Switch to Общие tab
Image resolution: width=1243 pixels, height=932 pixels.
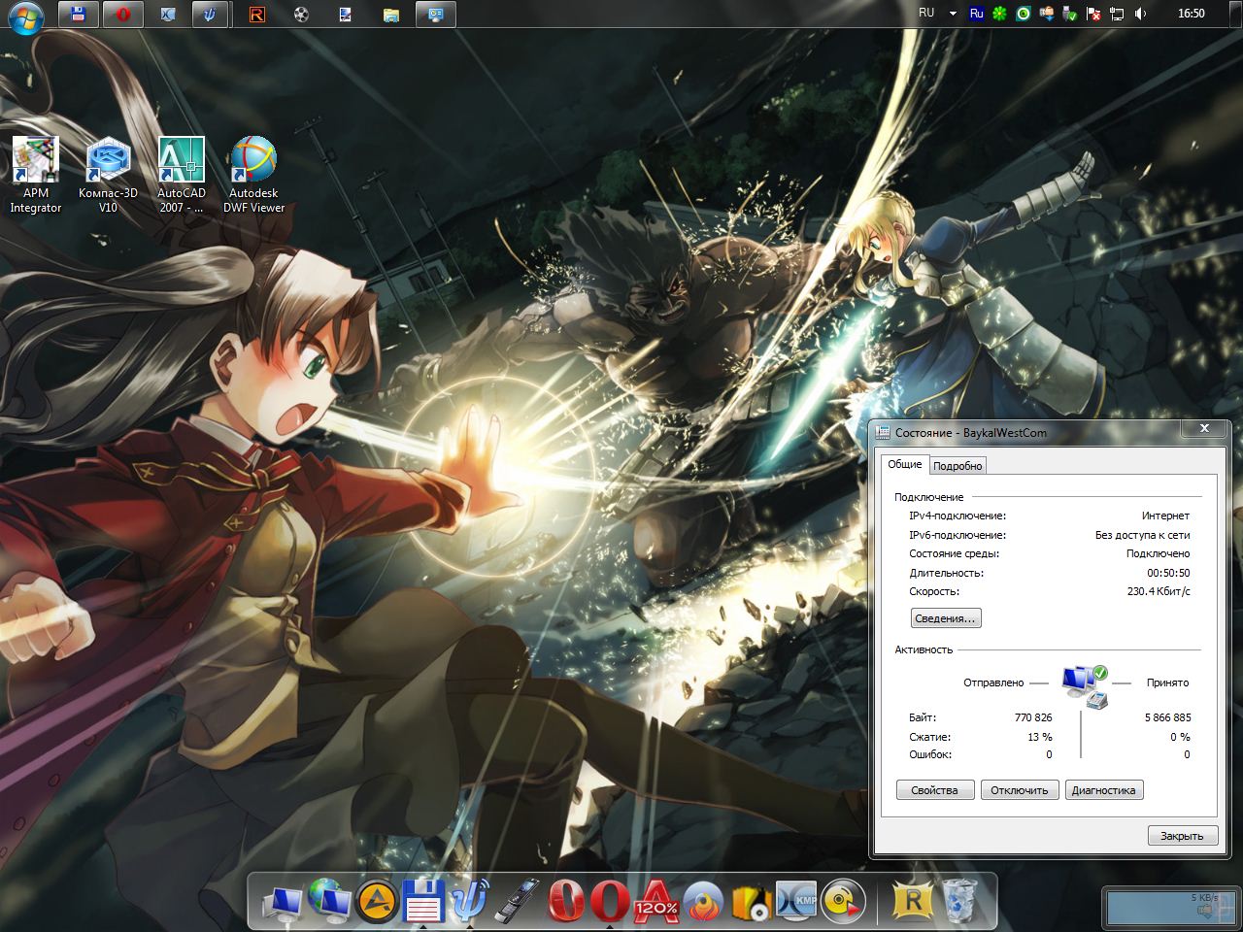904,464
